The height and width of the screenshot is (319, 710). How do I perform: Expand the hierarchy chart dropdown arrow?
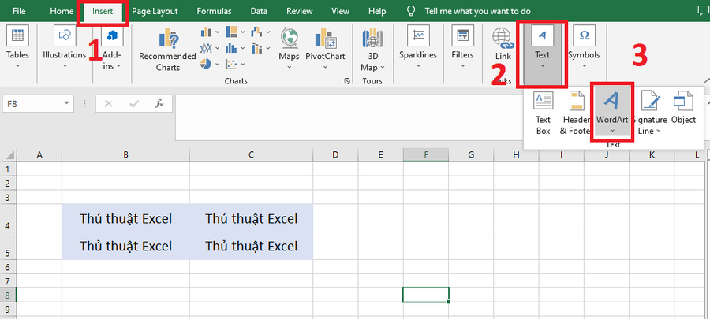pos(243,32)
